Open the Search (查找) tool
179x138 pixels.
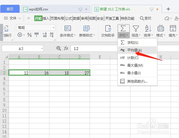tap(146, 18)
